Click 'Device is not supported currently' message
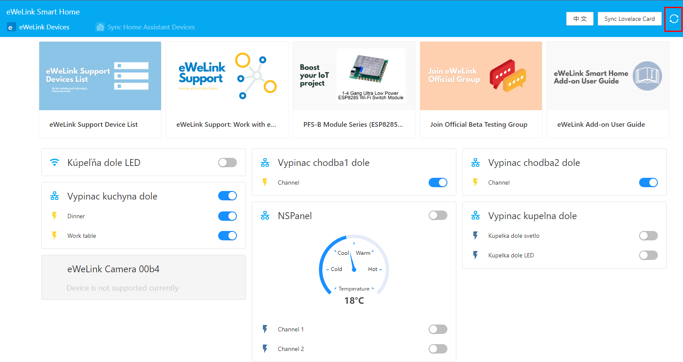Viewport: 683px width, 362px height. coord(123,288)
